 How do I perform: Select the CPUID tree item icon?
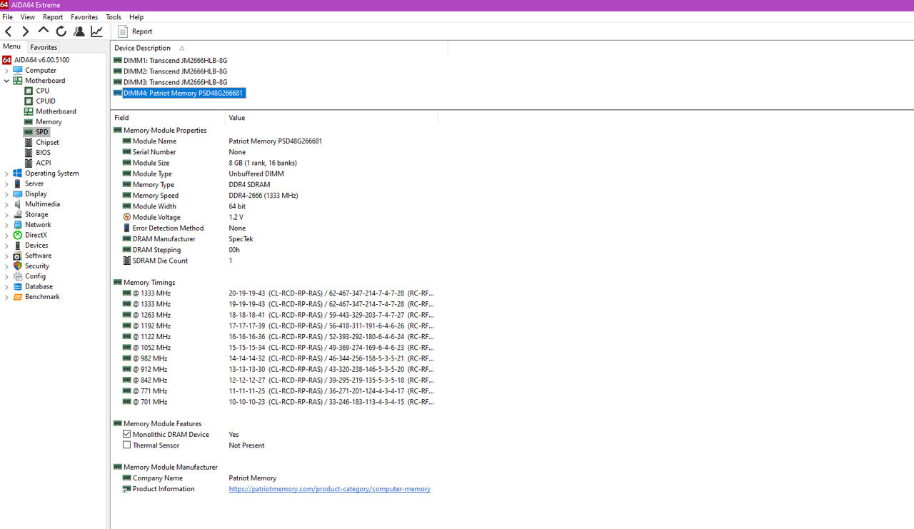click(29, 101)
